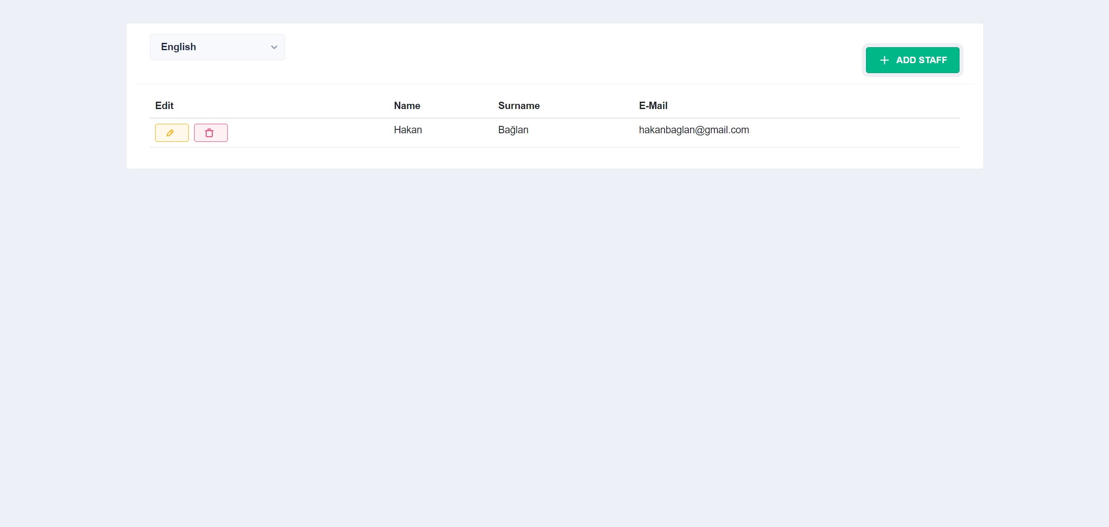Screen dimensions: 1109x527
Task: Click the Surname column header
Action: pos(519,106)
